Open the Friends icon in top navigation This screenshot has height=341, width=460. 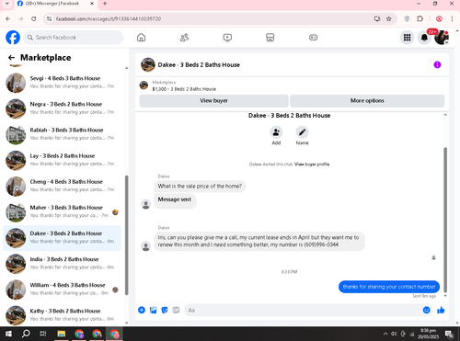[x=184, y=38]
